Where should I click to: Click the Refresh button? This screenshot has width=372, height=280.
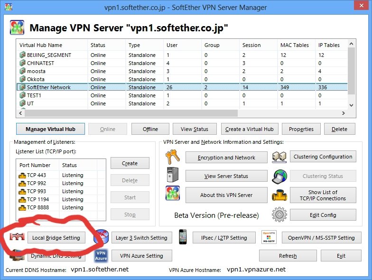pyautogui.click(x=288, y=255)
